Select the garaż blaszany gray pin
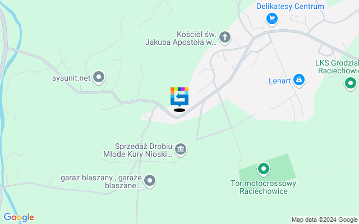359x224 pixels. click(150, 181)
